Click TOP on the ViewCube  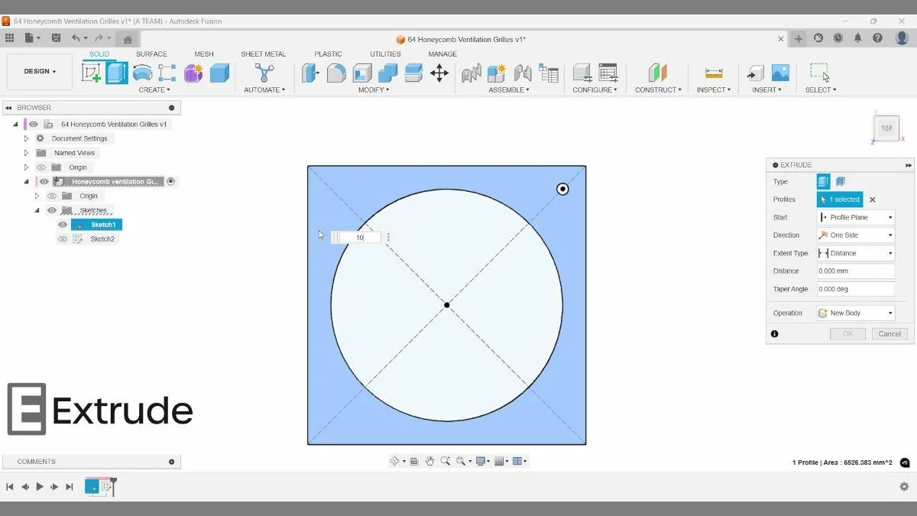point(886,128)
